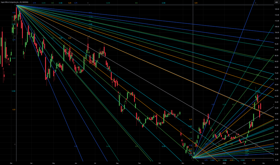Click the 120.00 price axis label
This screenshot has height=165, width=280.
[x=277, y=9]
